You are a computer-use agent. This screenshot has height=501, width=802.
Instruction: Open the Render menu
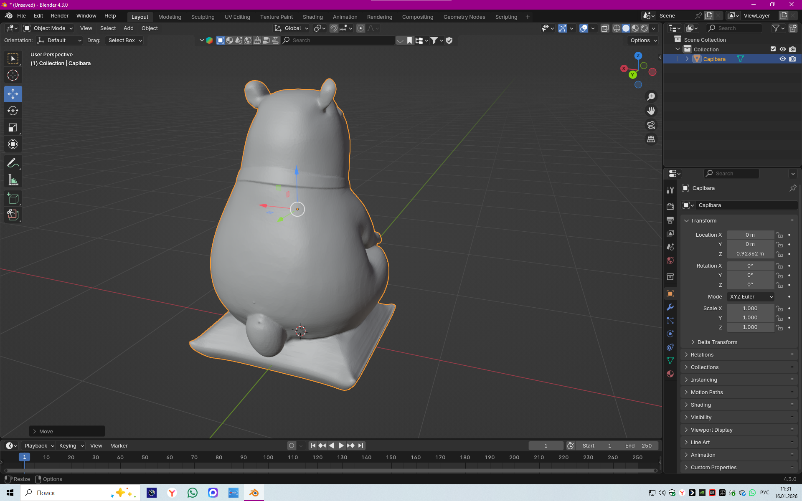(x=60, y=16)
